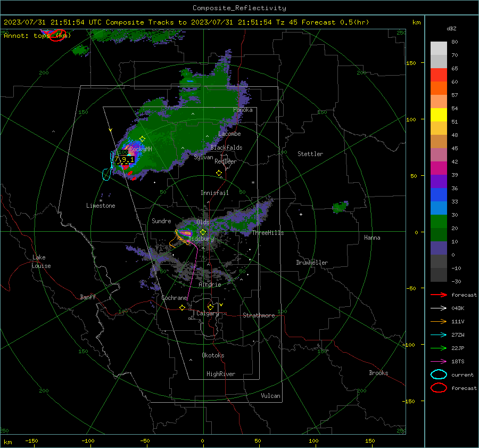Pick the red 60-65 dBZ color band
479x448 pixels.
point(439,75)
